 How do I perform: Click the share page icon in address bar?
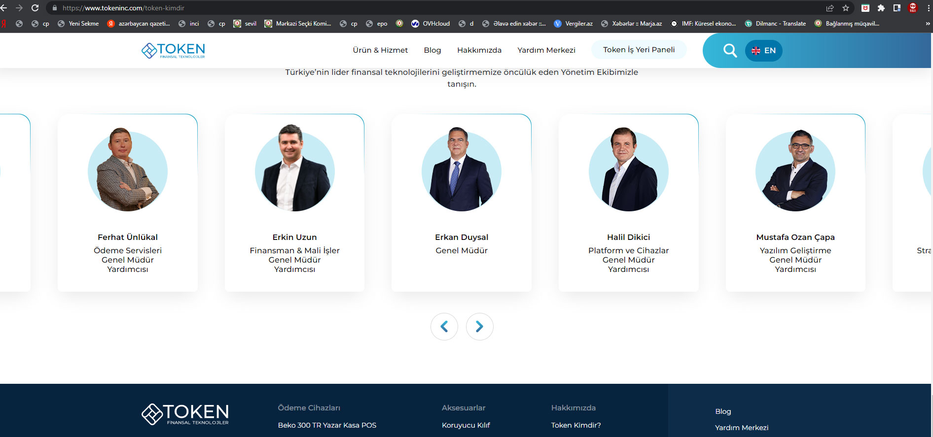830,8
